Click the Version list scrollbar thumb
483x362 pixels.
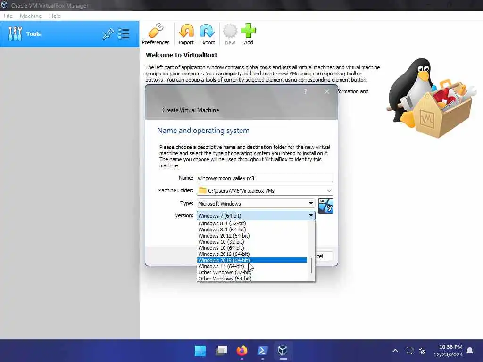click(x=311, y=265)
